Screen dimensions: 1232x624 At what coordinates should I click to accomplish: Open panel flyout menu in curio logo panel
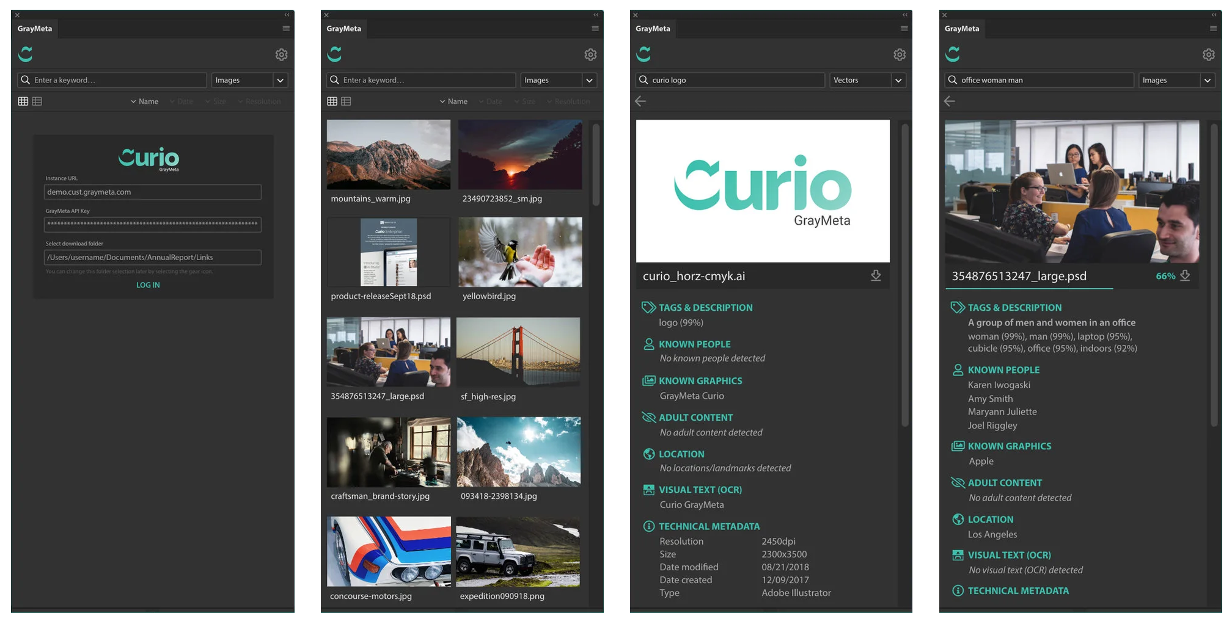click(x=904, y=29)
